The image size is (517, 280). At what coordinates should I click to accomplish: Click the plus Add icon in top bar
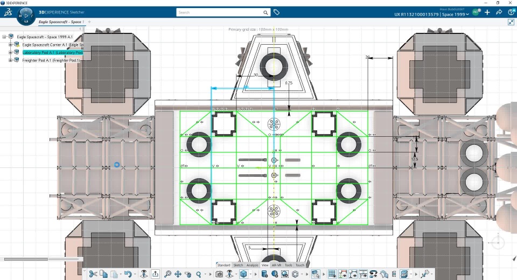coord(487,12)
